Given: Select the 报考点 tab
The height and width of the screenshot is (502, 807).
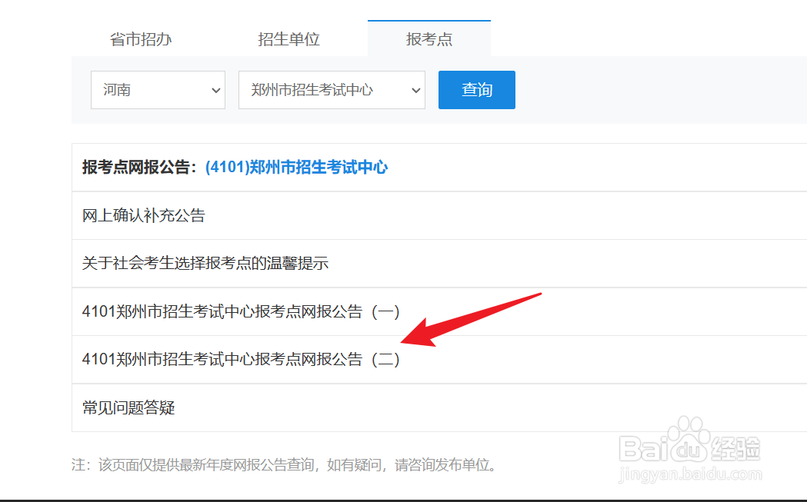Looking at the screenshot, I should [429, 39].
